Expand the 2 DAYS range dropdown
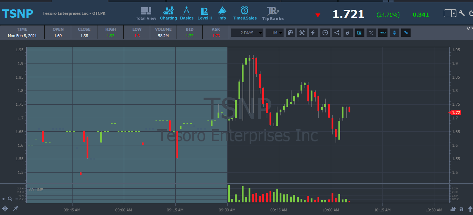This screenshot has height=215, width=473. pos(247,33)
